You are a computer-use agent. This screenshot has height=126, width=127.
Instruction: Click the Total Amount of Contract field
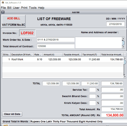(56, 46)
